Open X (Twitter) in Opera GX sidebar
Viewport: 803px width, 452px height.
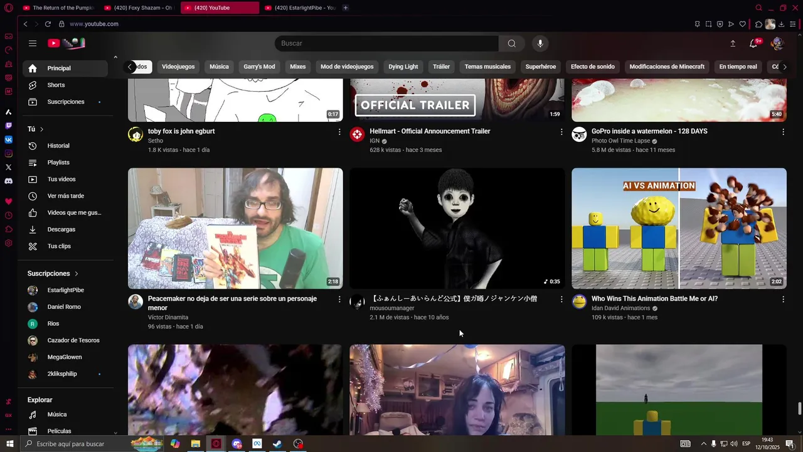tap(8, 167)
